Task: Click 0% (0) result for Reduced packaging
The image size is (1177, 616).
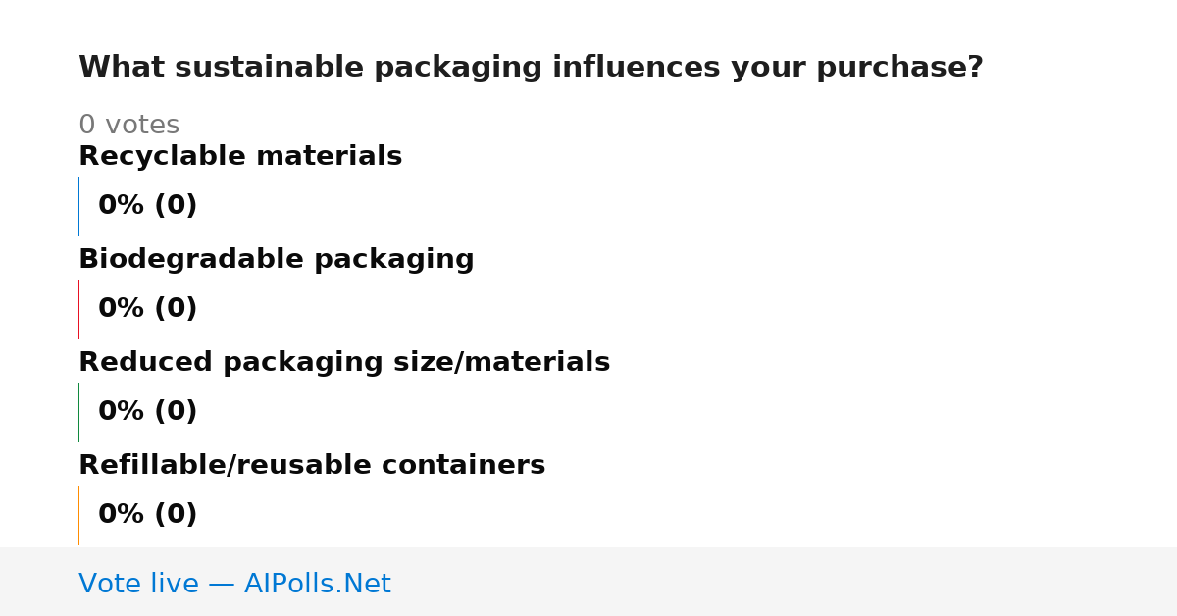Action: (x=148, y=412)
